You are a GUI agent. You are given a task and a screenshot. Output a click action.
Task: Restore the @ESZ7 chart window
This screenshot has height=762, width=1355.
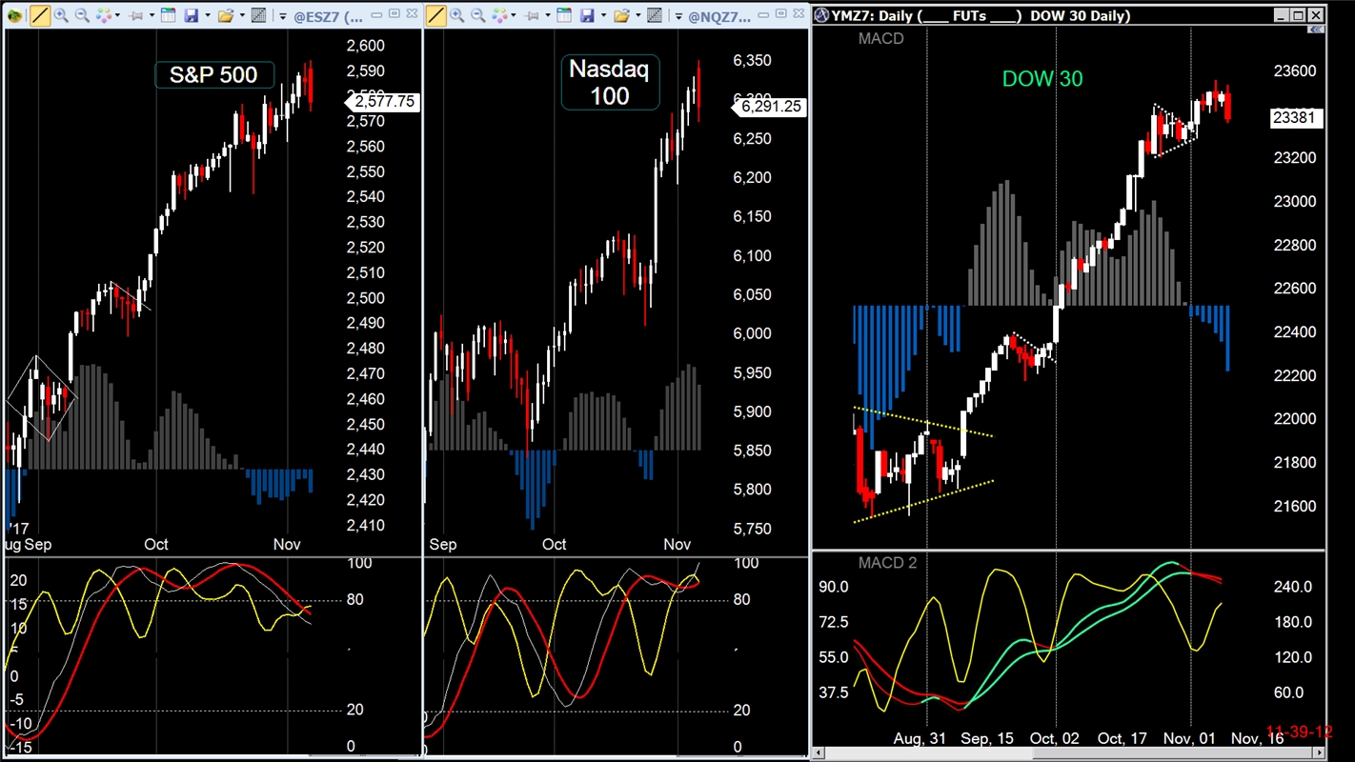394,13
